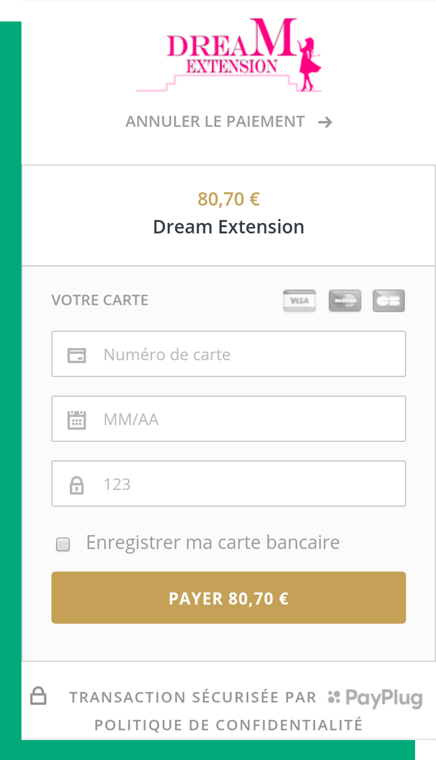Click the MM/AA expiry field
This screenshot has width=436, height=760.
point(229,419)
